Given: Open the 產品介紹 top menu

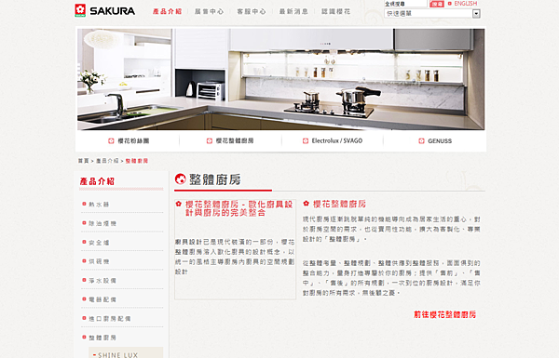Looking at the screenshot, I should (167, 11).
